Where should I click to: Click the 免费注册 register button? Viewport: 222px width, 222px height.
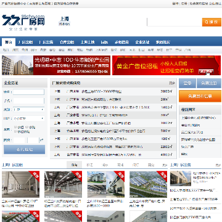(x=209, y=83)
